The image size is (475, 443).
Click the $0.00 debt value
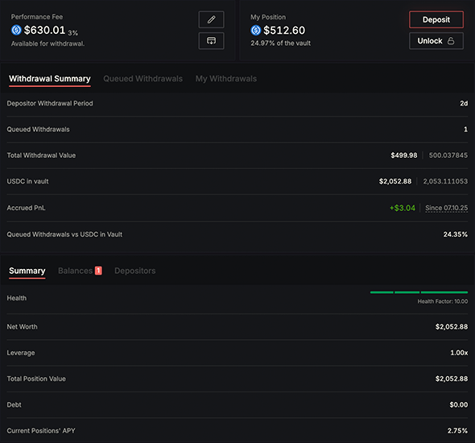pyautogui.click(x=459, y=405)
